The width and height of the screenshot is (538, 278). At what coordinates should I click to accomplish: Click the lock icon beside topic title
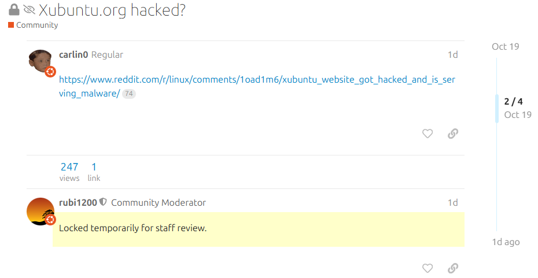[x=14, y=10]
